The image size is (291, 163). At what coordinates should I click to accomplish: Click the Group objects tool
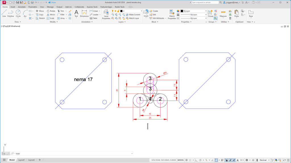tap(211, 13)
